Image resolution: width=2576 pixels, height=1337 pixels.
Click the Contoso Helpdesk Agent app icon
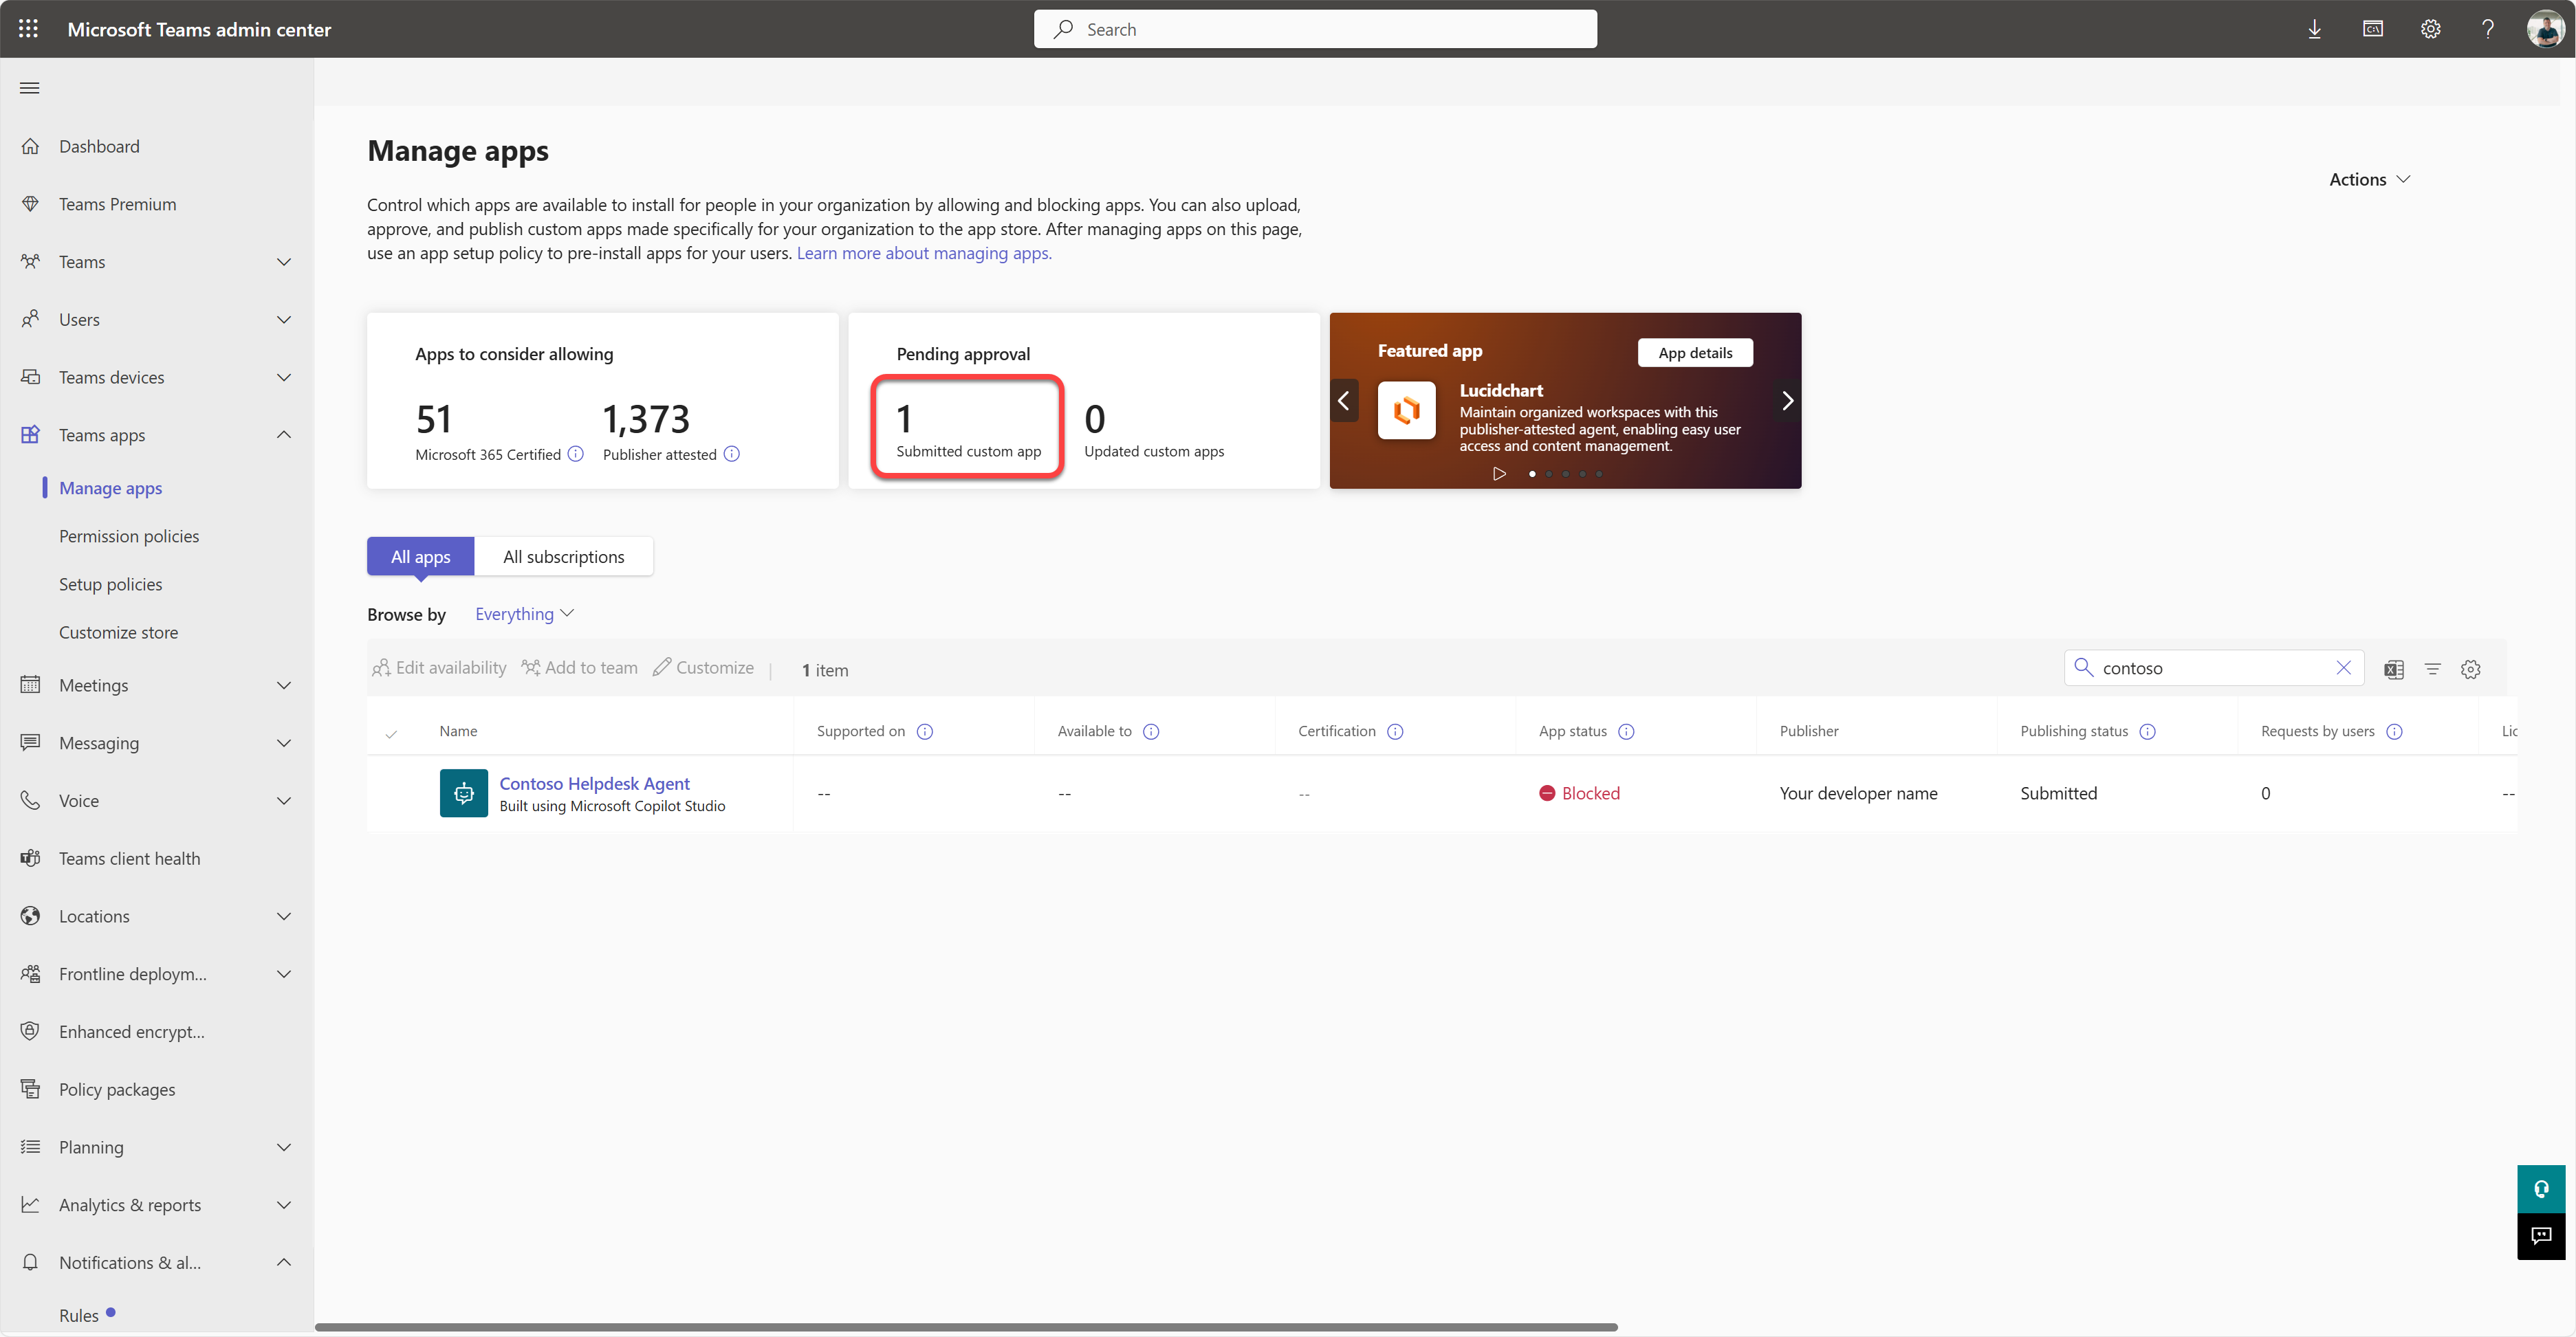[x=463, y=793]
